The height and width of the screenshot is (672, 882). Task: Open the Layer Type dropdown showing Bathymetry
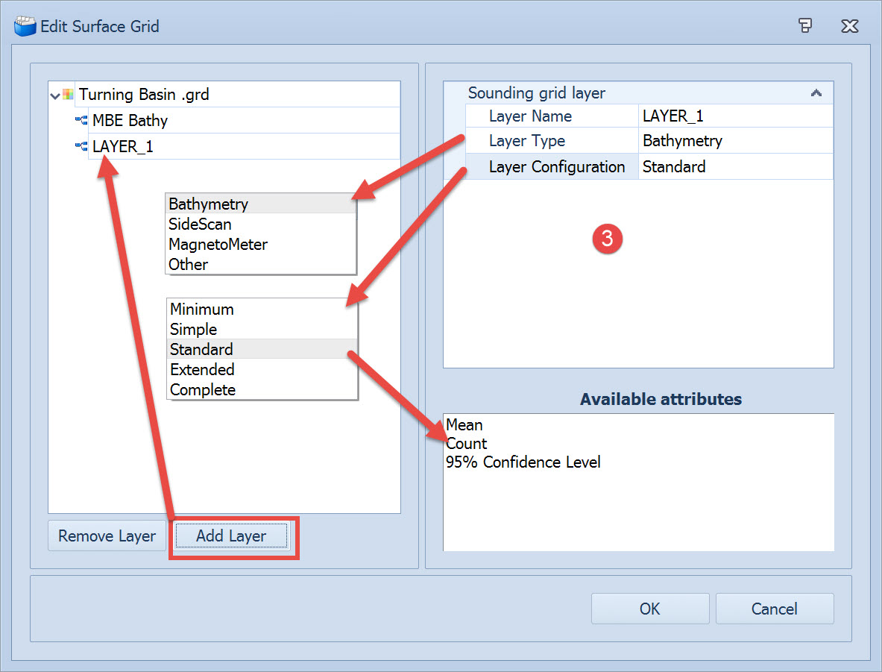[x=735, y=141]
